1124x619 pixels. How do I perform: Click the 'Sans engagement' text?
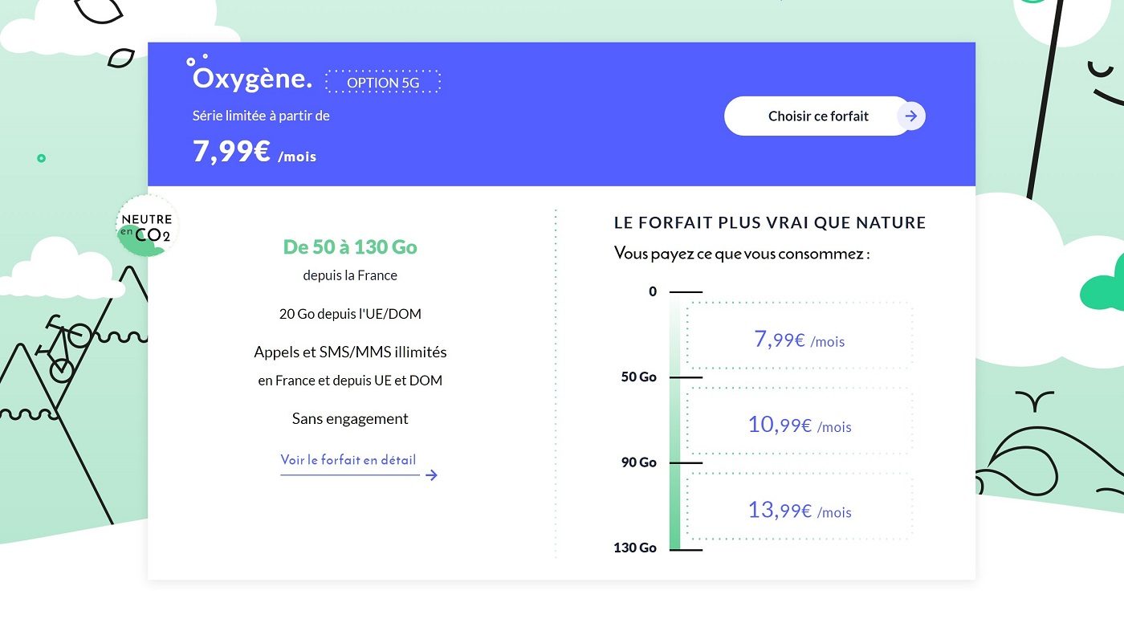[350, 418]
